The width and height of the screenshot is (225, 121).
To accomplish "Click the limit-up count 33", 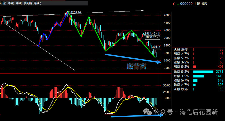I will click(222, 49).
